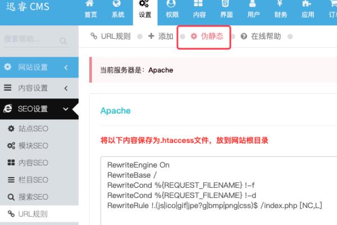
Task: Open the 权限 user-circle icon in top navigation
Action: [171, 3]
